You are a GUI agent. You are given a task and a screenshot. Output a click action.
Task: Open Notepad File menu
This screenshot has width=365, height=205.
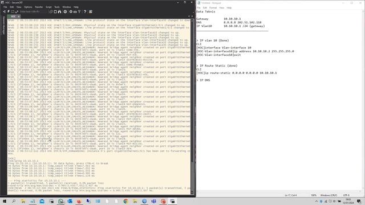click(x=198, y=7)
